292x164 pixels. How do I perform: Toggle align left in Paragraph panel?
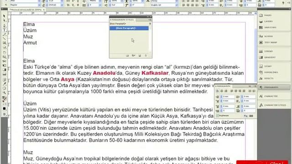point(218,91)
